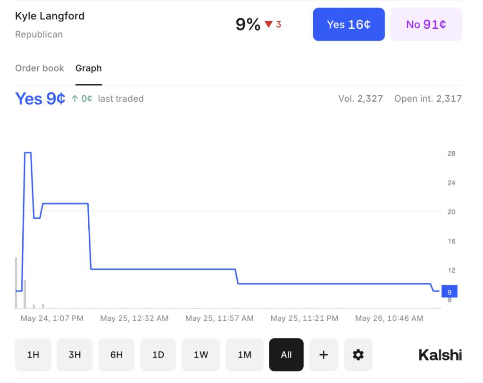Open the Graph tab
The width and height of the screenshot is (483, 383).
pyautogui.click(x=89, y=68)
